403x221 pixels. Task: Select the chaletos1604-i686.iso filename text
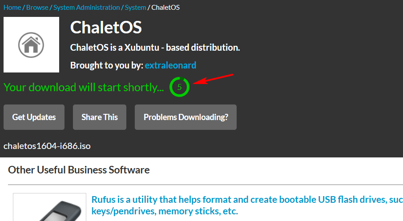click(x=47, y=146)
